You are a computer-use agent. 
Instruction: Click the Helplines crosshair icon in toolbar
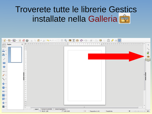click(x=62, y=40)
